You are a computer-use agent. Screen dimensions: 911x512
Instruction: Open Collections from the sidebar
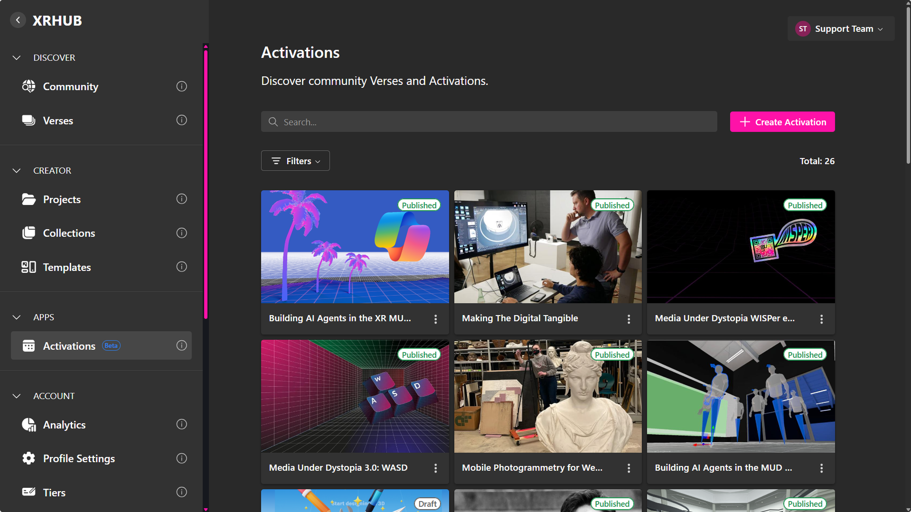pyautogui.click(x=69, y=233)
